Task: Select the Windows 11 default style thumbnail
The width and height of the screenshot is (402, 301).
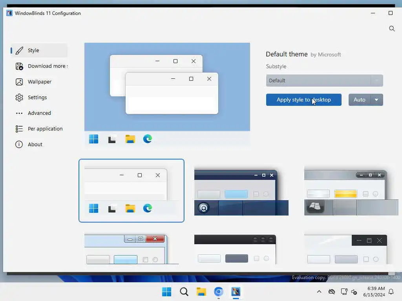Action: (x=132, y=191)
